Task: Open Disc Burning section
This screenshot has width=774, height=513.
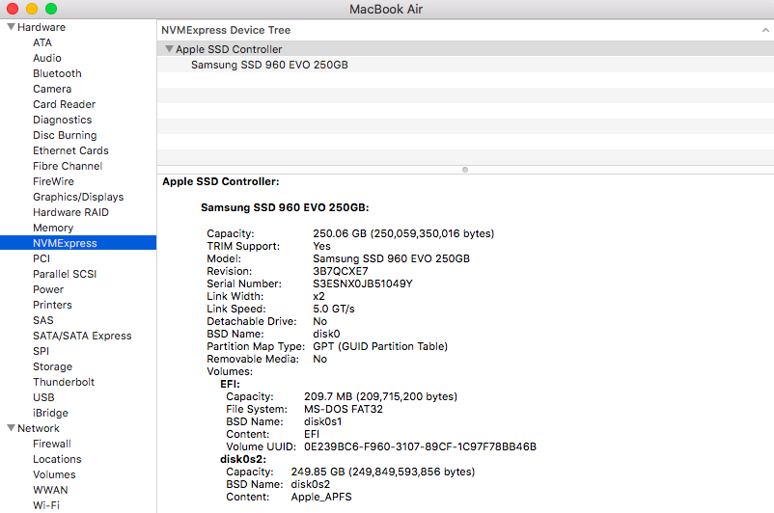Action: (x=66, y=135)
